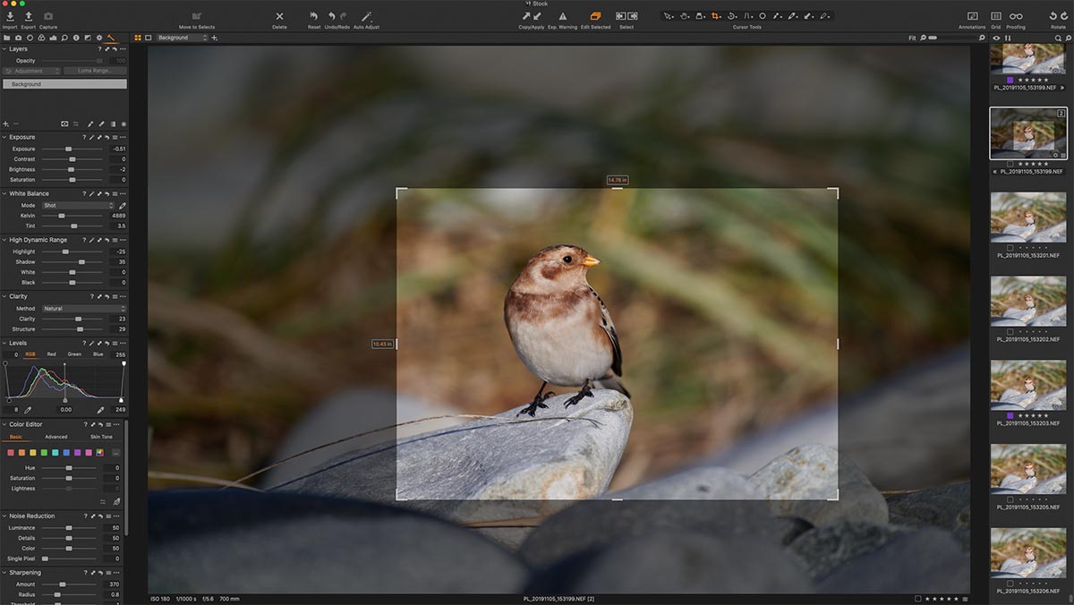Open the Library tool tab
This screenshot has height=605, width=1074.
6,38
